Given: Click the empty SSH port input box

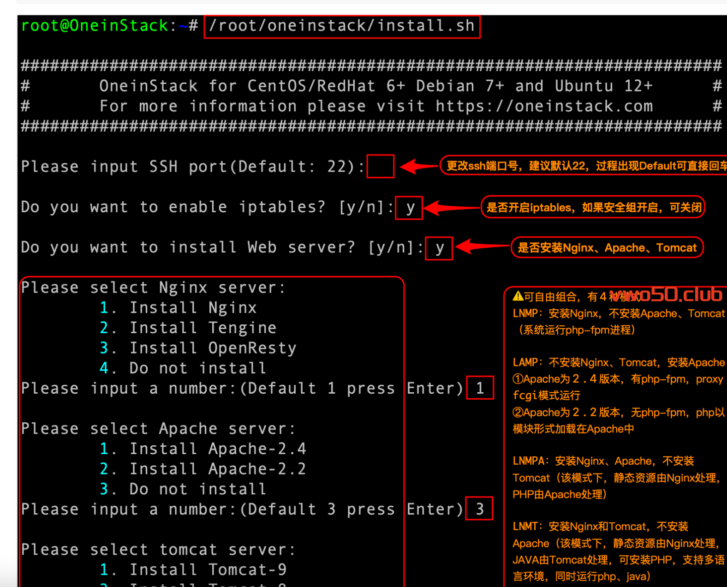Looking at the screenshot, I should click(380, 166).
